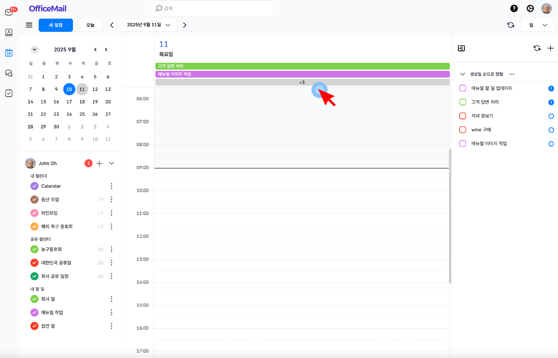This screenshot has height=358, width=558.
Task: Open settings gear icon
Action: [x=530, y=8]
